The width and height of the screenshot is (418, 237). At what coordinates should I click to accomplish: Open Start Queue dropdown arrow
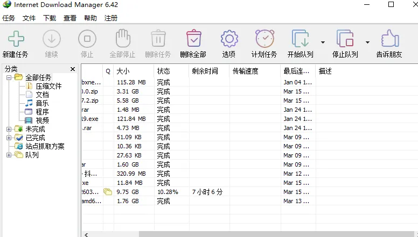323,42
